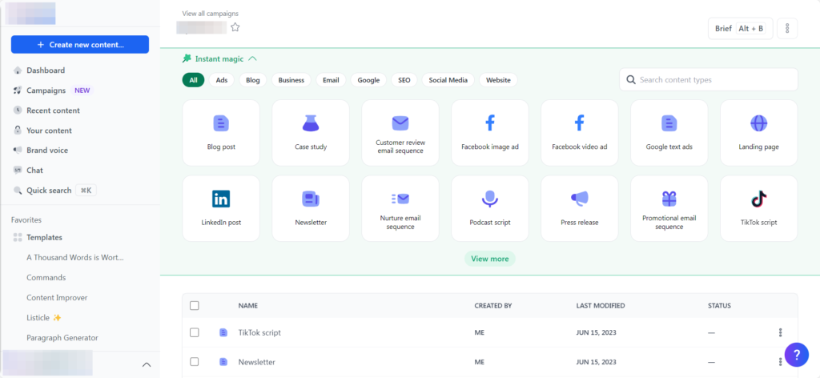Image resolution: width=820 pixels, height=378 pixels.
Task: Choose Customer review email sequence card
Action: [x=400, y=133]
